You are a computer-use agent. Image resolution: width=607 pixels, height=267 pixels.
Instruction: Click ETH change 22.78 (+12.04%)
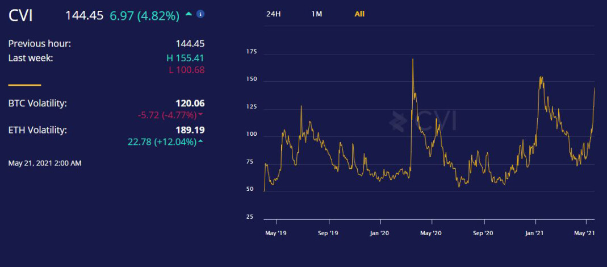point(162,142)
